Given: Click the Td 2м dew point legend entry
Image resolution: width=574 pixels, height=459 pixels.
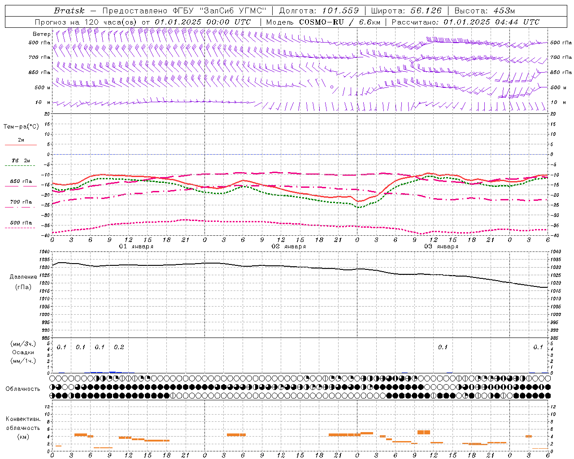Looking at the screenshot, I should coord(21,160).
